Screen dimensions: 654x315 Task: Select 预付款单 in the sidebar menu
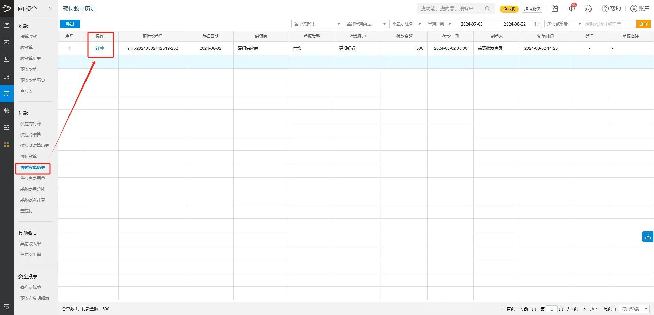pyautogui.click(x=29, y=157)
